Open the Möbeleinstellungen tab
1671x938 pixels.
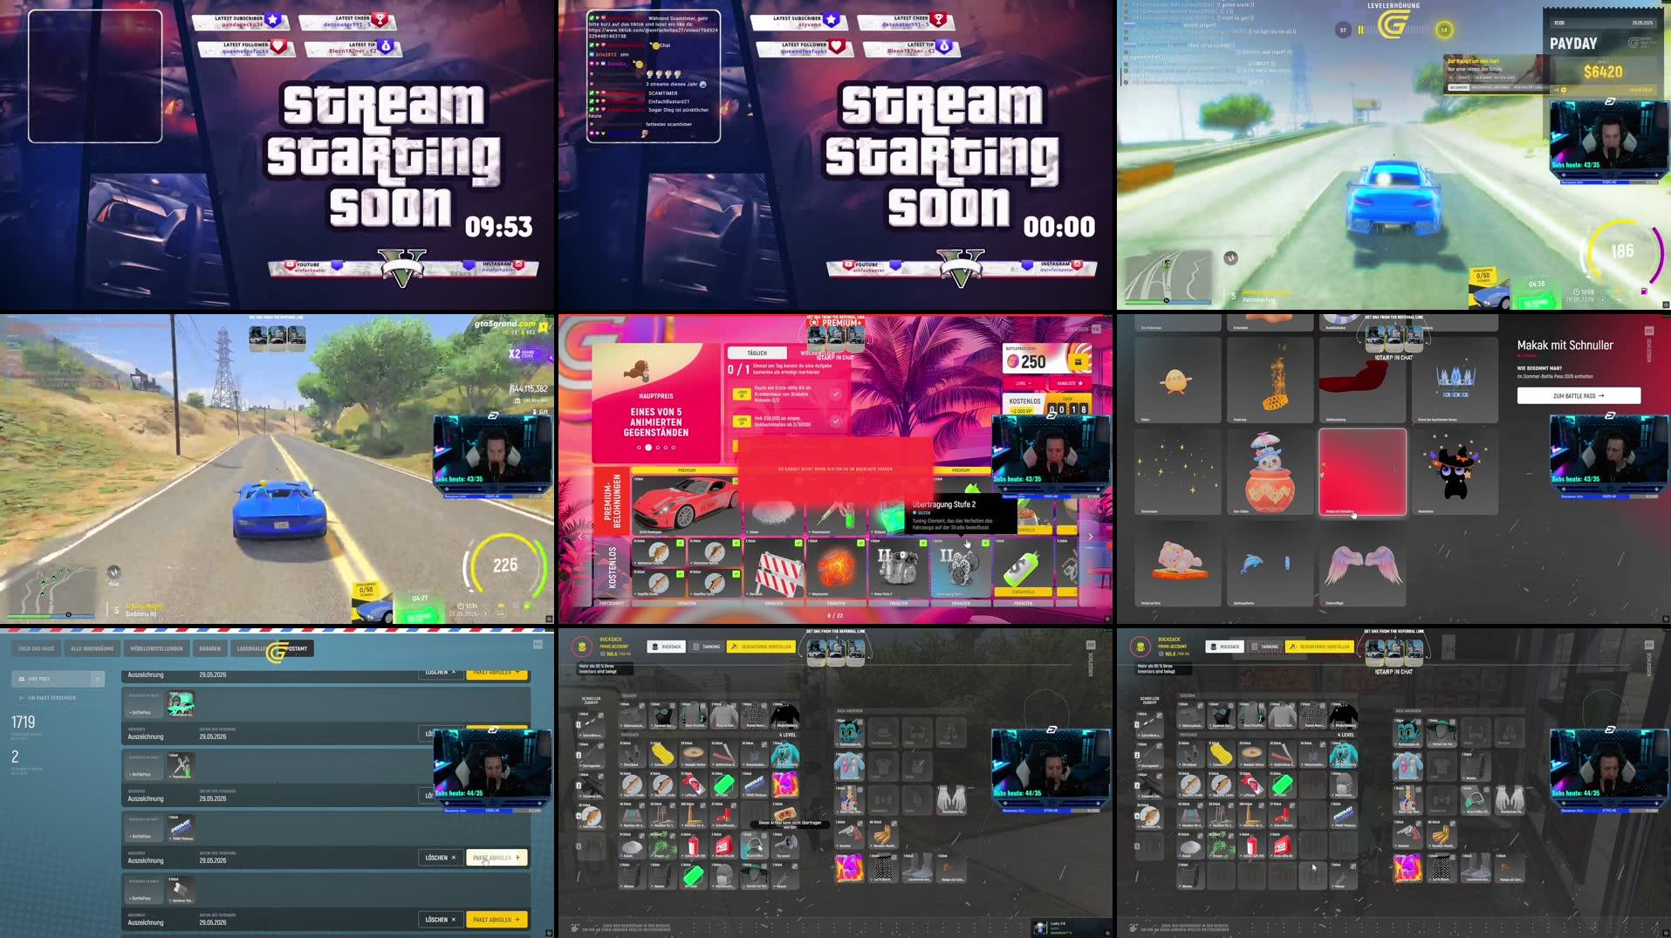point(156,648)
